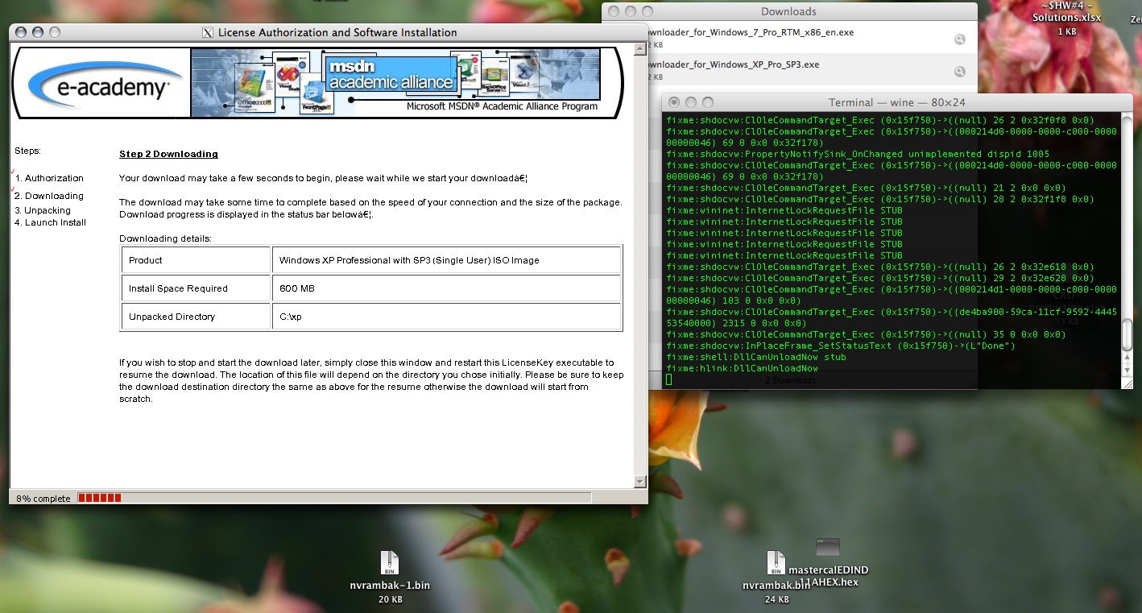Select the nvrambak-1.bin desktop file icon
This screenshot has width=1142, height=613.
coord(390,563)
